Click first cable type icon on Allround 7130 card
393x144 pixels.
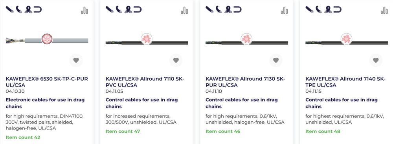[x=210, y=9]
